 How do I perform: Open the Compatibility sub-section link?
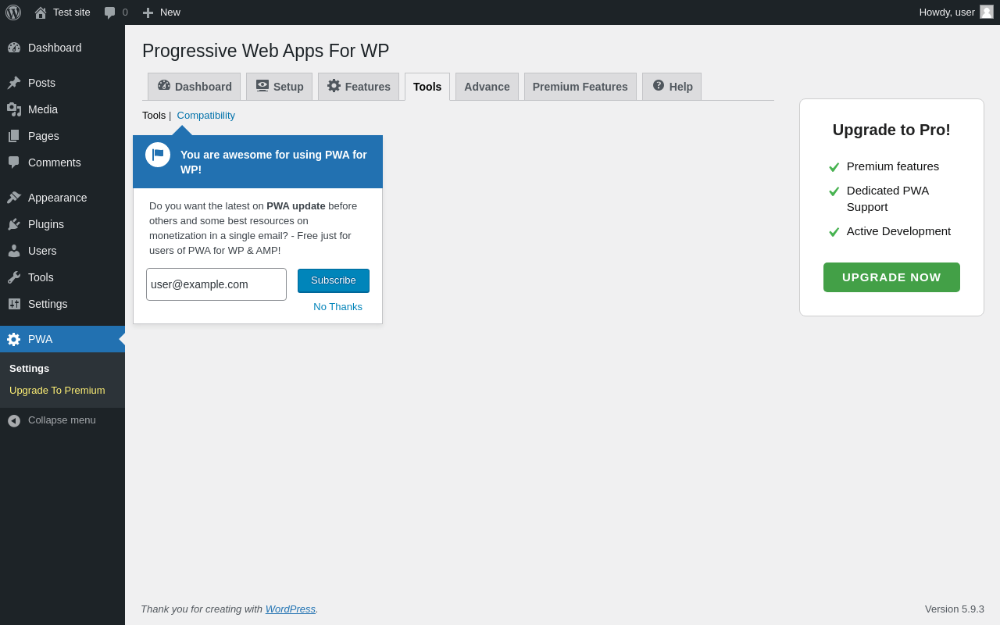point(205,116)
